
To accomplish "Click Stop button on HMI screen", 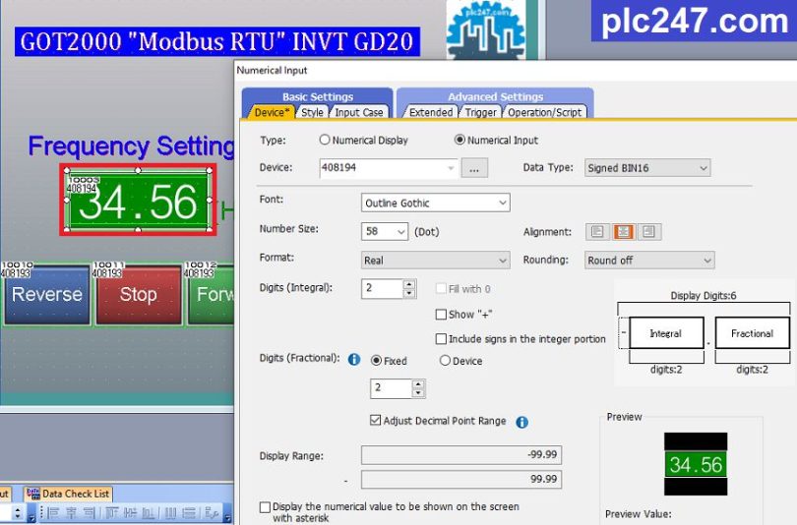I will [x=139, y=295].
